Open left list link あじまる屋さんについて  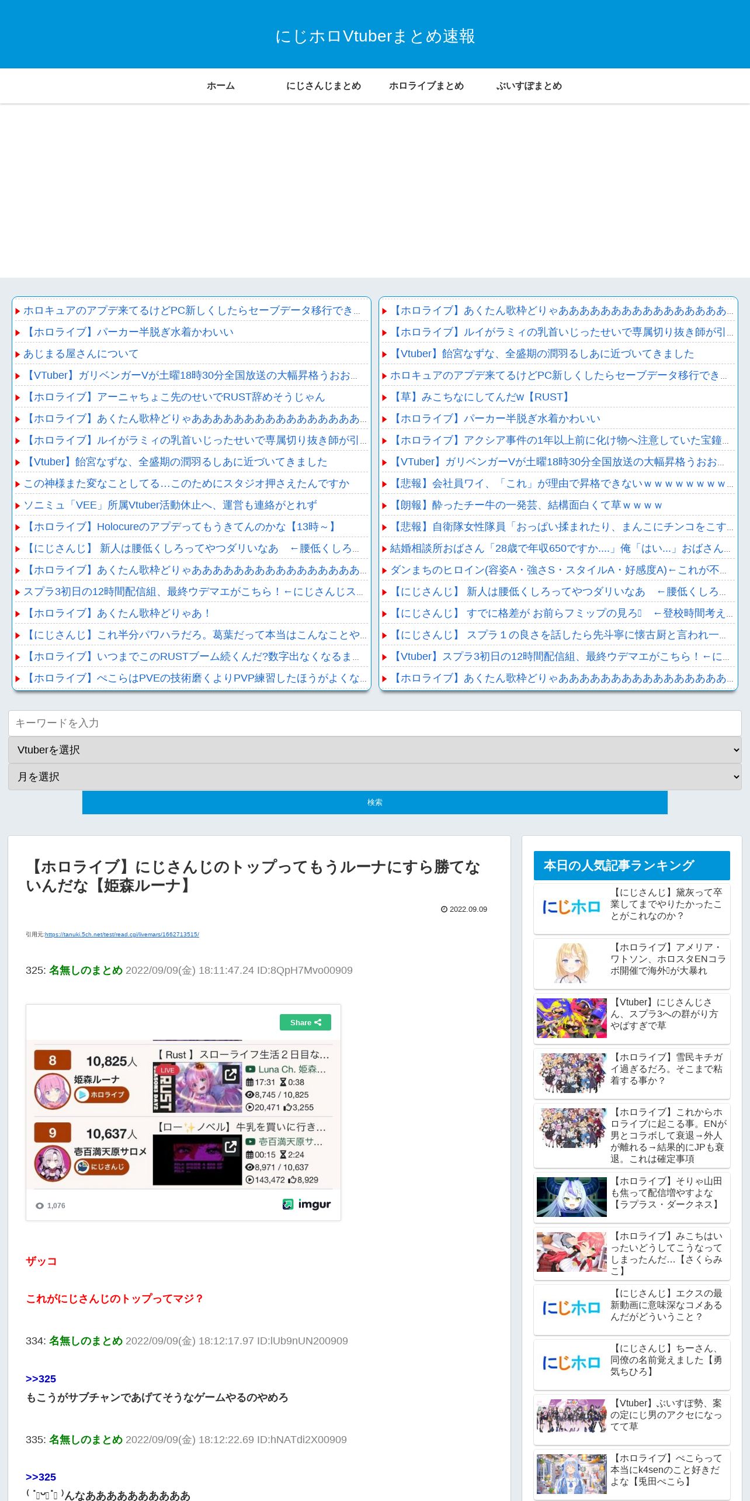pyautogui.click(x=81, y=354)
